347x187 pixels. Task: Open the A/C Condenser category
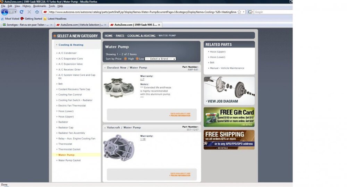pyautogui.click(x=67, y=53)
